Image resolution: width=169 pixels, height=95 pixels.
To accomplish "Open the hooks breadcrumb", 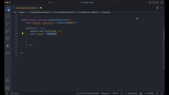I will click(22, 12).
